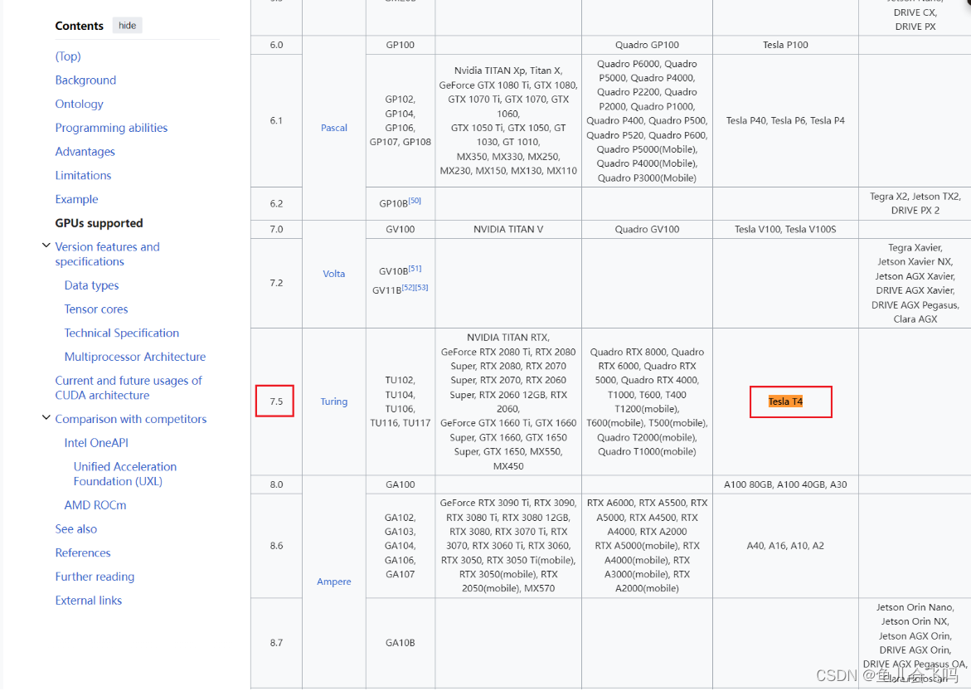Click the Quadro GP100 cell
The image size is (971, 691).
point(647,45)
